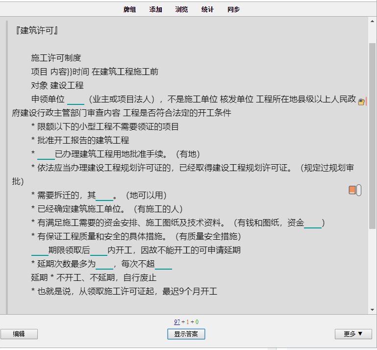Click the cloze blank after 申领单位
The height and width of the screenshot is (350, 377).
75,100
